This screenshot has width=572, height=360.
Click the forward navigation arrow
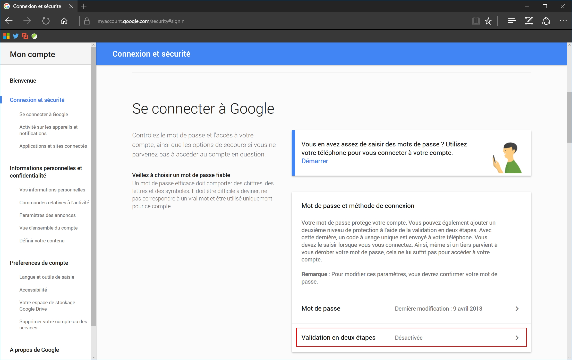click(27, 21)
